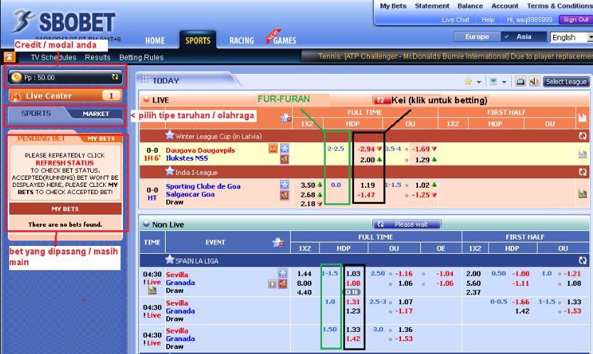
Task: Open Betting Rules menu
Action: point(141,58)
